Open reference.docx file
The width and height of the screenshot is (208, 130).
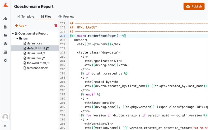click(x=36, y=68)
